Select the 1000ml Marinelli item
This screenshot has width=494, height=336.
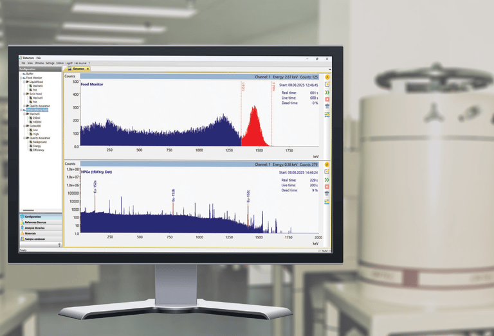37,122
